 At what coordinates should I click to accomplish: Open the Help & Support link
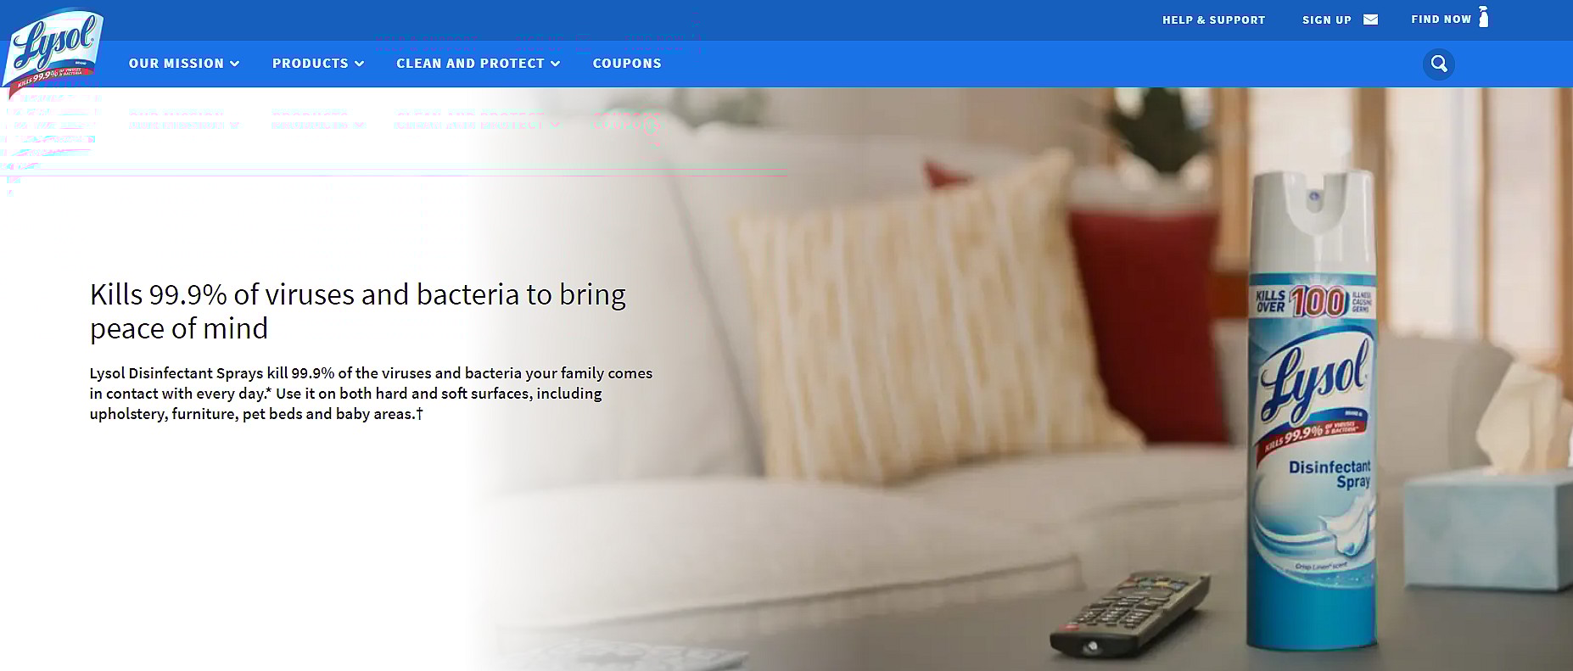click(x=1213, y=20)
